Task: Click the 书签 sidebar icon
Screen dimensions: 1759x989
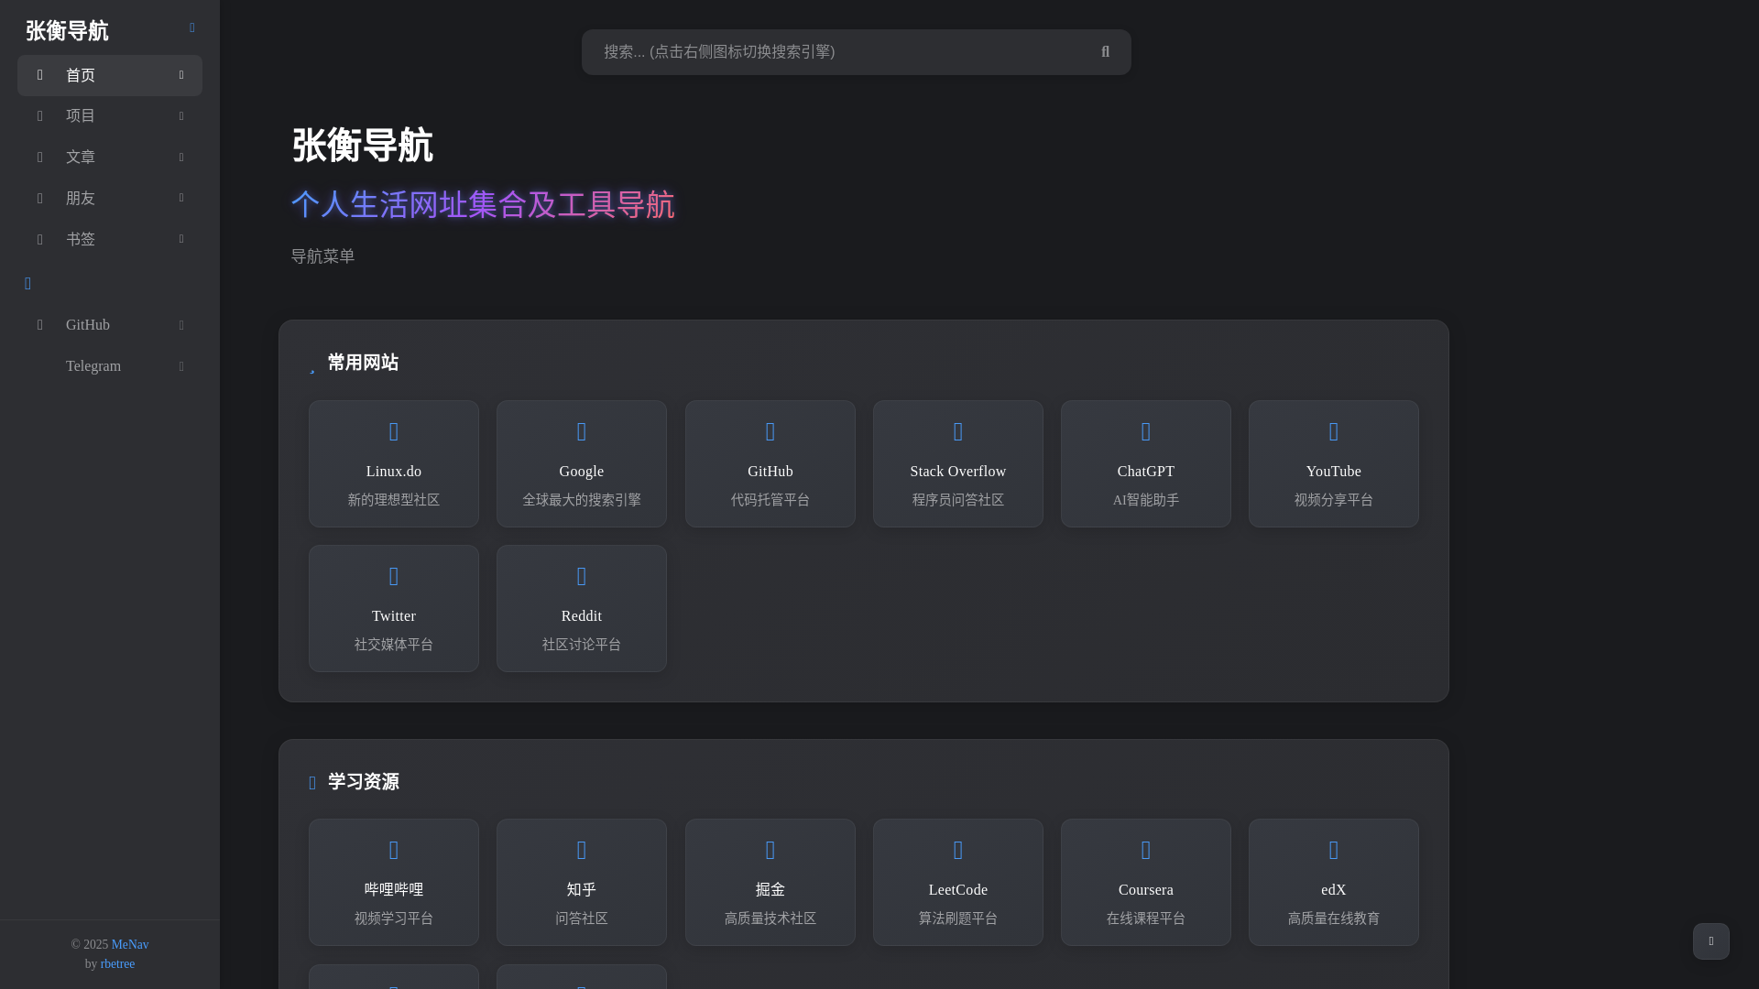Action: (x=39, y=239)
